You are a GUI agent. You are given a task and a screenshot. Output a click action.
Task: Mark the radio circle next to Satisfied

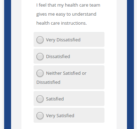[40, 99]
